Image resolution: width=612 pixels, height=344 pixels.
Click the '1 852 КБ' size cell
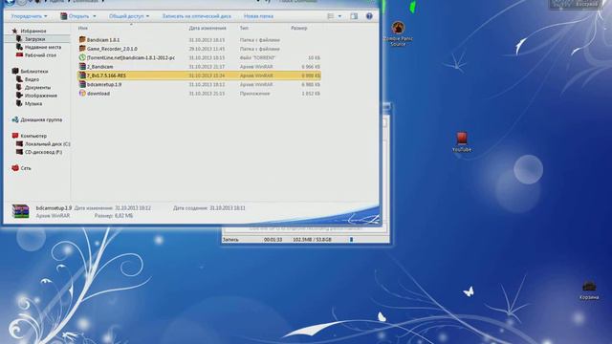coord(311,94)
